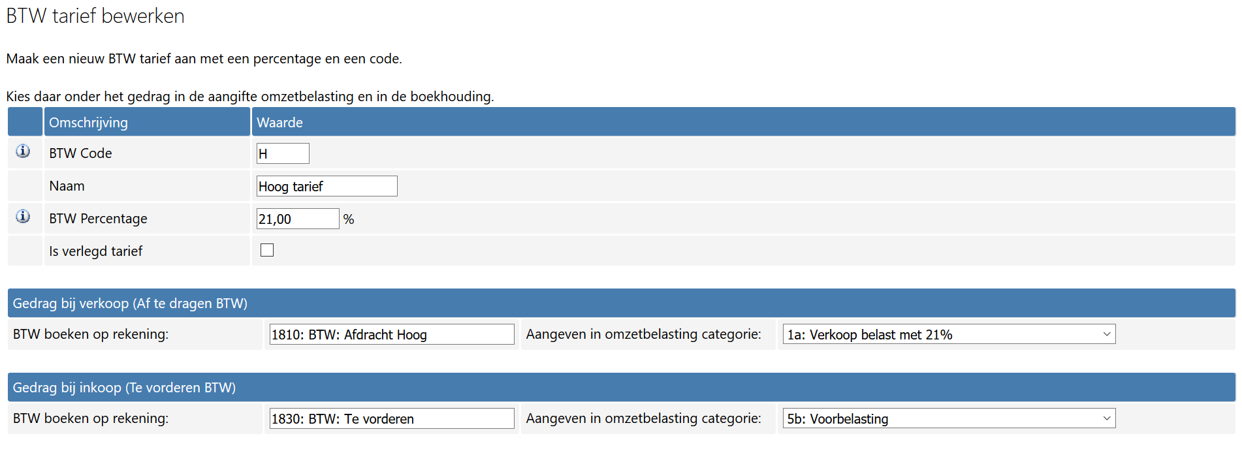The image size is (1242, 453).
Task: Click the 'BTW Percentage' row label
Action: tap(98, 218)
